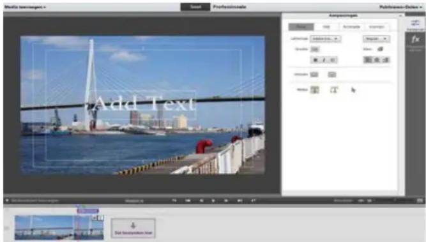Viewport: 426px width, 242px height.
Task: Toggle underline text formatting
Action: point(333,60)
